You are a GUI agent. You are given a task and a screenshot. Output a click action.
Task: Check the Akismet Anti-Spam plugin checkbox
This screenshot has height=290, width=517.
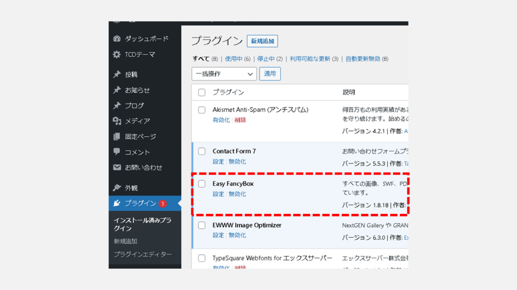pyautogui.click(x=202, y=110)
